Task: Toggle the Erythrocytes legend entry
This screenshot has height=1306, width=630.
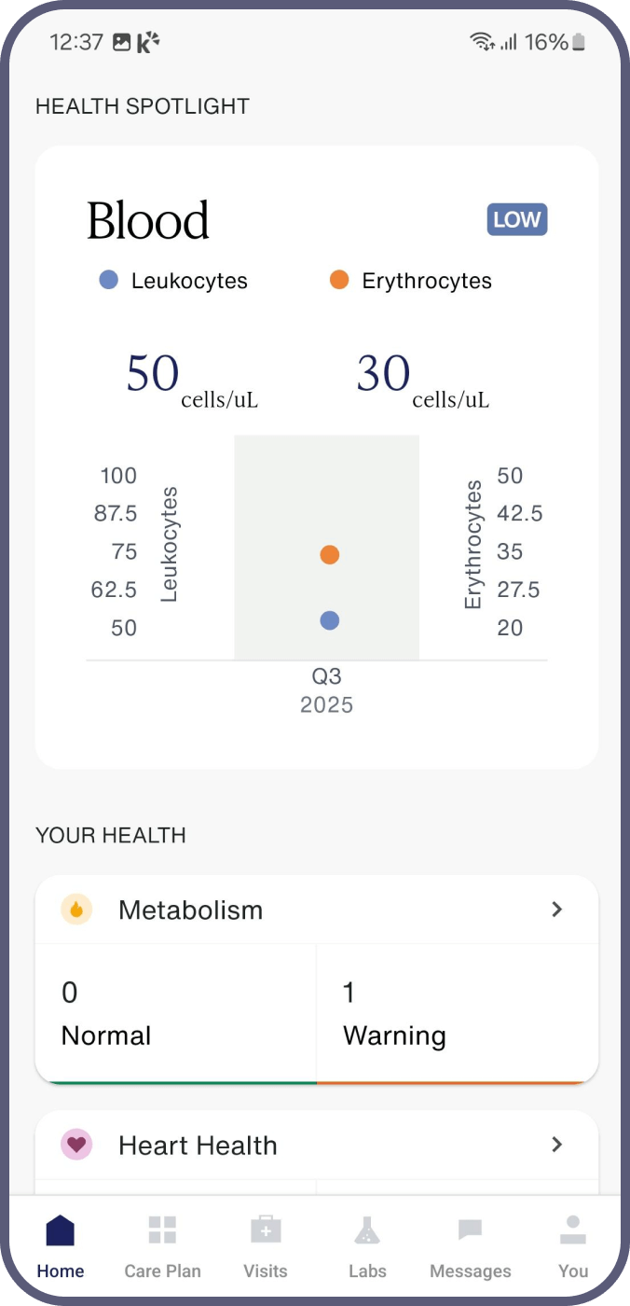Action: (410, 280)
